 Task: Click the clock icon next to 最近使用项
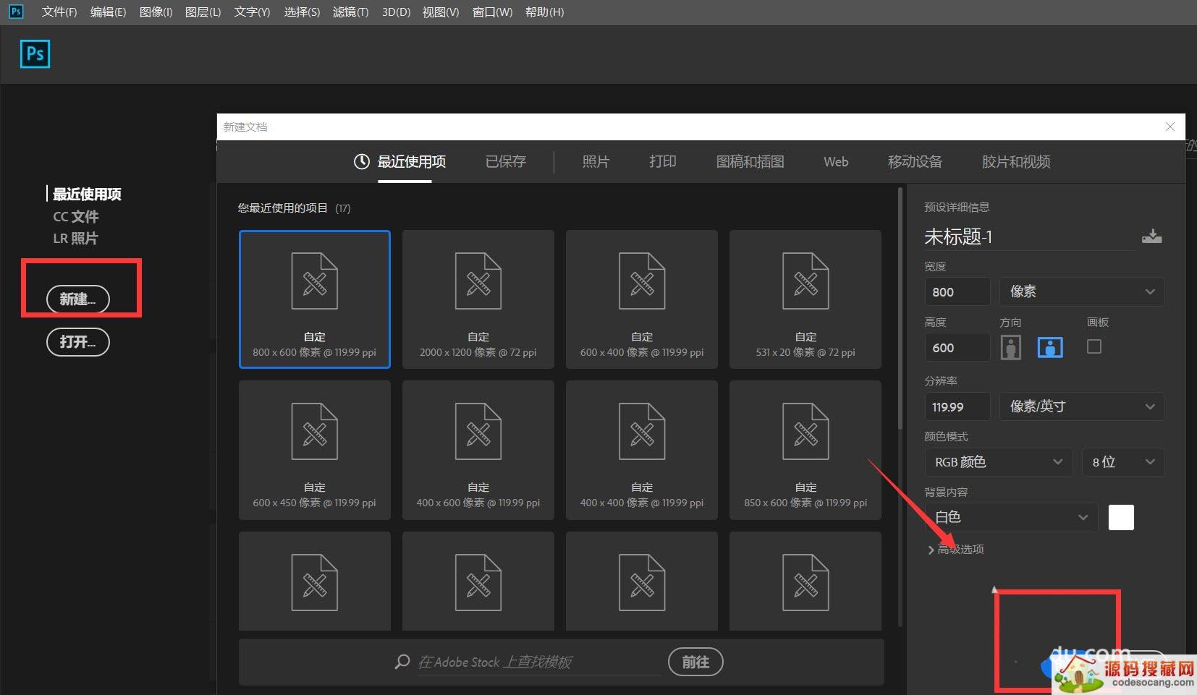pyautogui.click(x=361, y=162)
